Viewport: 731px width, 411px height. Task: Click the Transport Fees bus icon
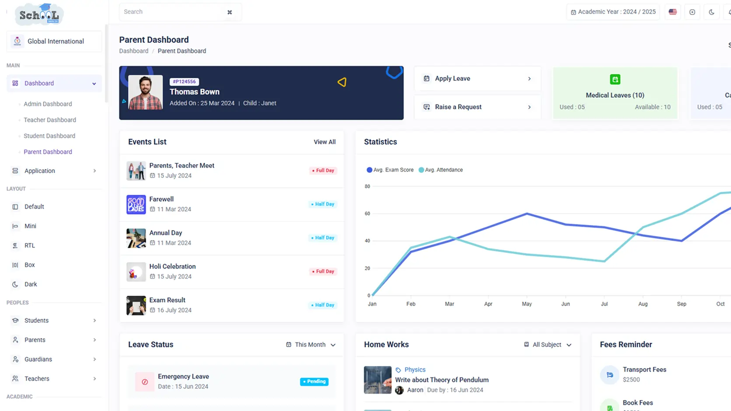pos(609,375)
